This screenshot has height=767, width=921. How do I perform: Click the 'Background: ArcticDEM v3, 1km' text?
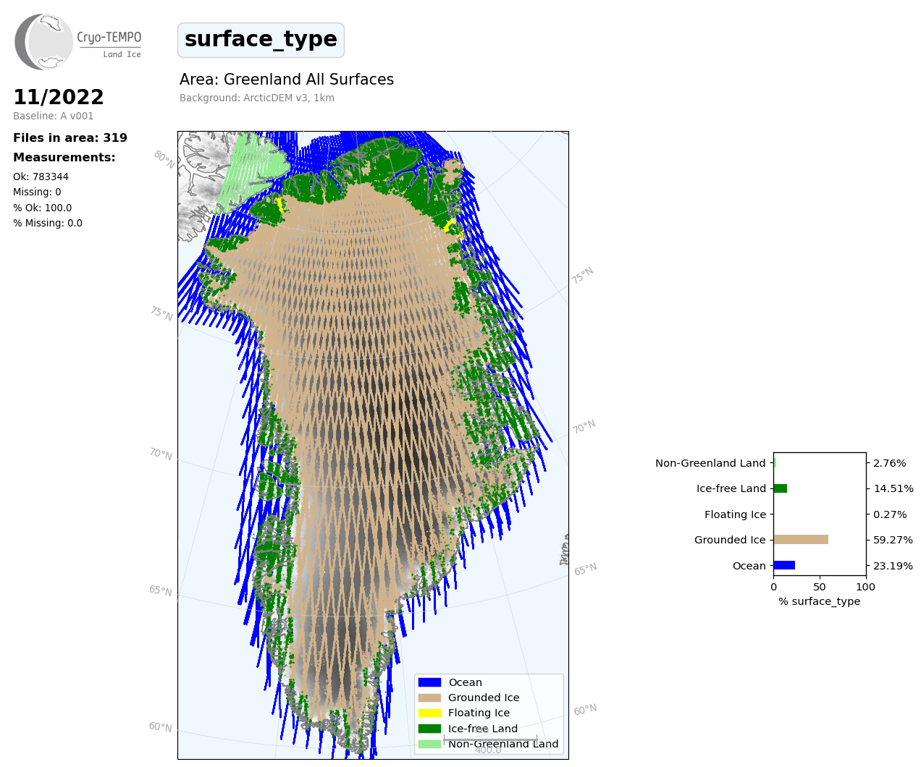tap(257, 98)
